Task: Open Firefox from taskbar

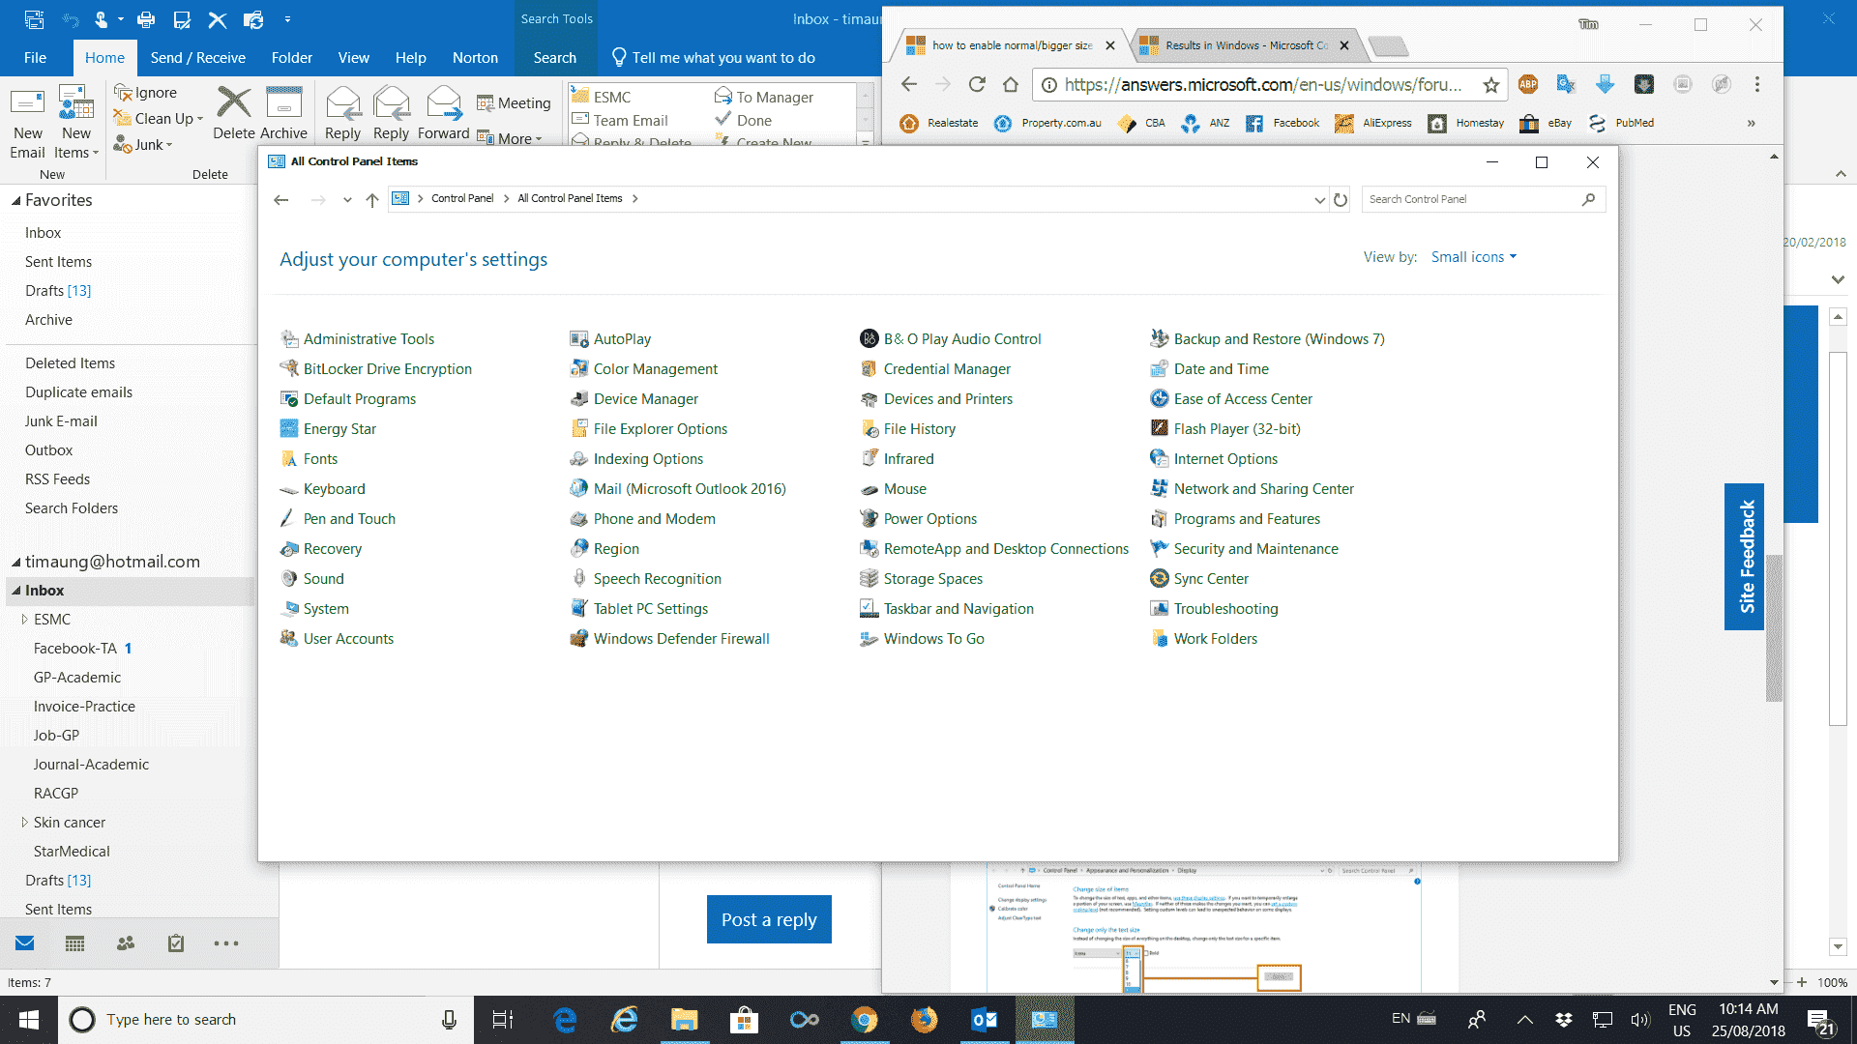Action: click(924, 1020)
